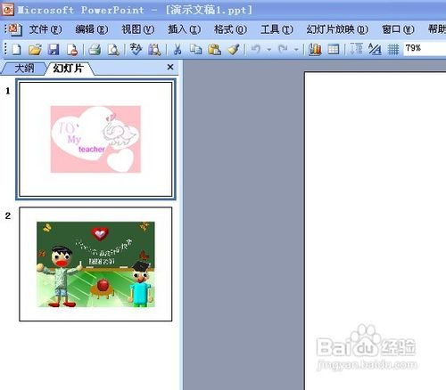Click the New blank presentation icon
446x390 pixels.
(16, 49)
